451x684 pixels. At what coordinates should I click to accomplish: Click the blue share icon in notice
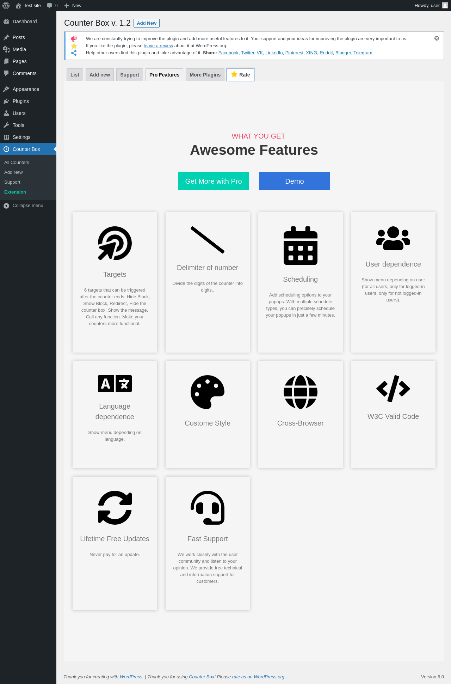pyautogui.click(x=74, y=53)
